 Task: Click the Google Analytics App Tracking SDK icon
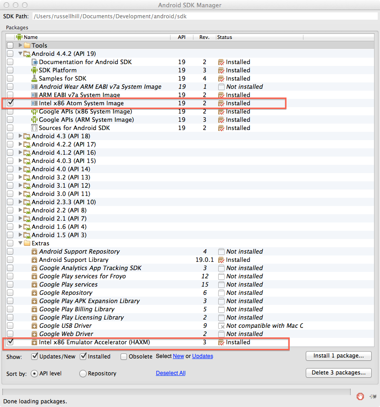(34, 268)
